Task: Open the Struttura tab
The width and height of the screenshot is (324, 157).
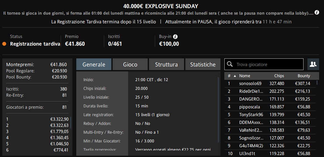Action: point(166,65)
